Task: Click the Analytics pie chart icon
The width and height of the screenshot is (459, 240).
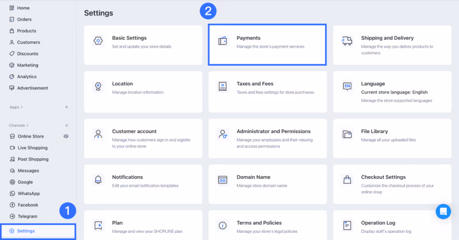Action: (12, 76)
